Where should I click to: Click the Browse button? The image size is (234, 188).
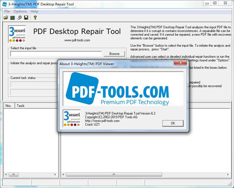(x=114, y=54)
